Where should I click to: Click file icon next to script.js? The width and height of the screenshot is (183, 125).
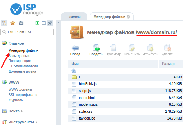pos(74,91)
